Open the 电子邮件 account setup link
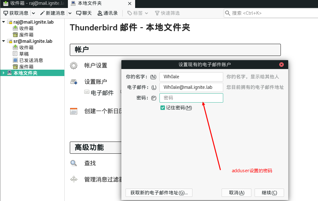Image resolution: width=318 pixels, height=201 pixels. coord(102,93)
